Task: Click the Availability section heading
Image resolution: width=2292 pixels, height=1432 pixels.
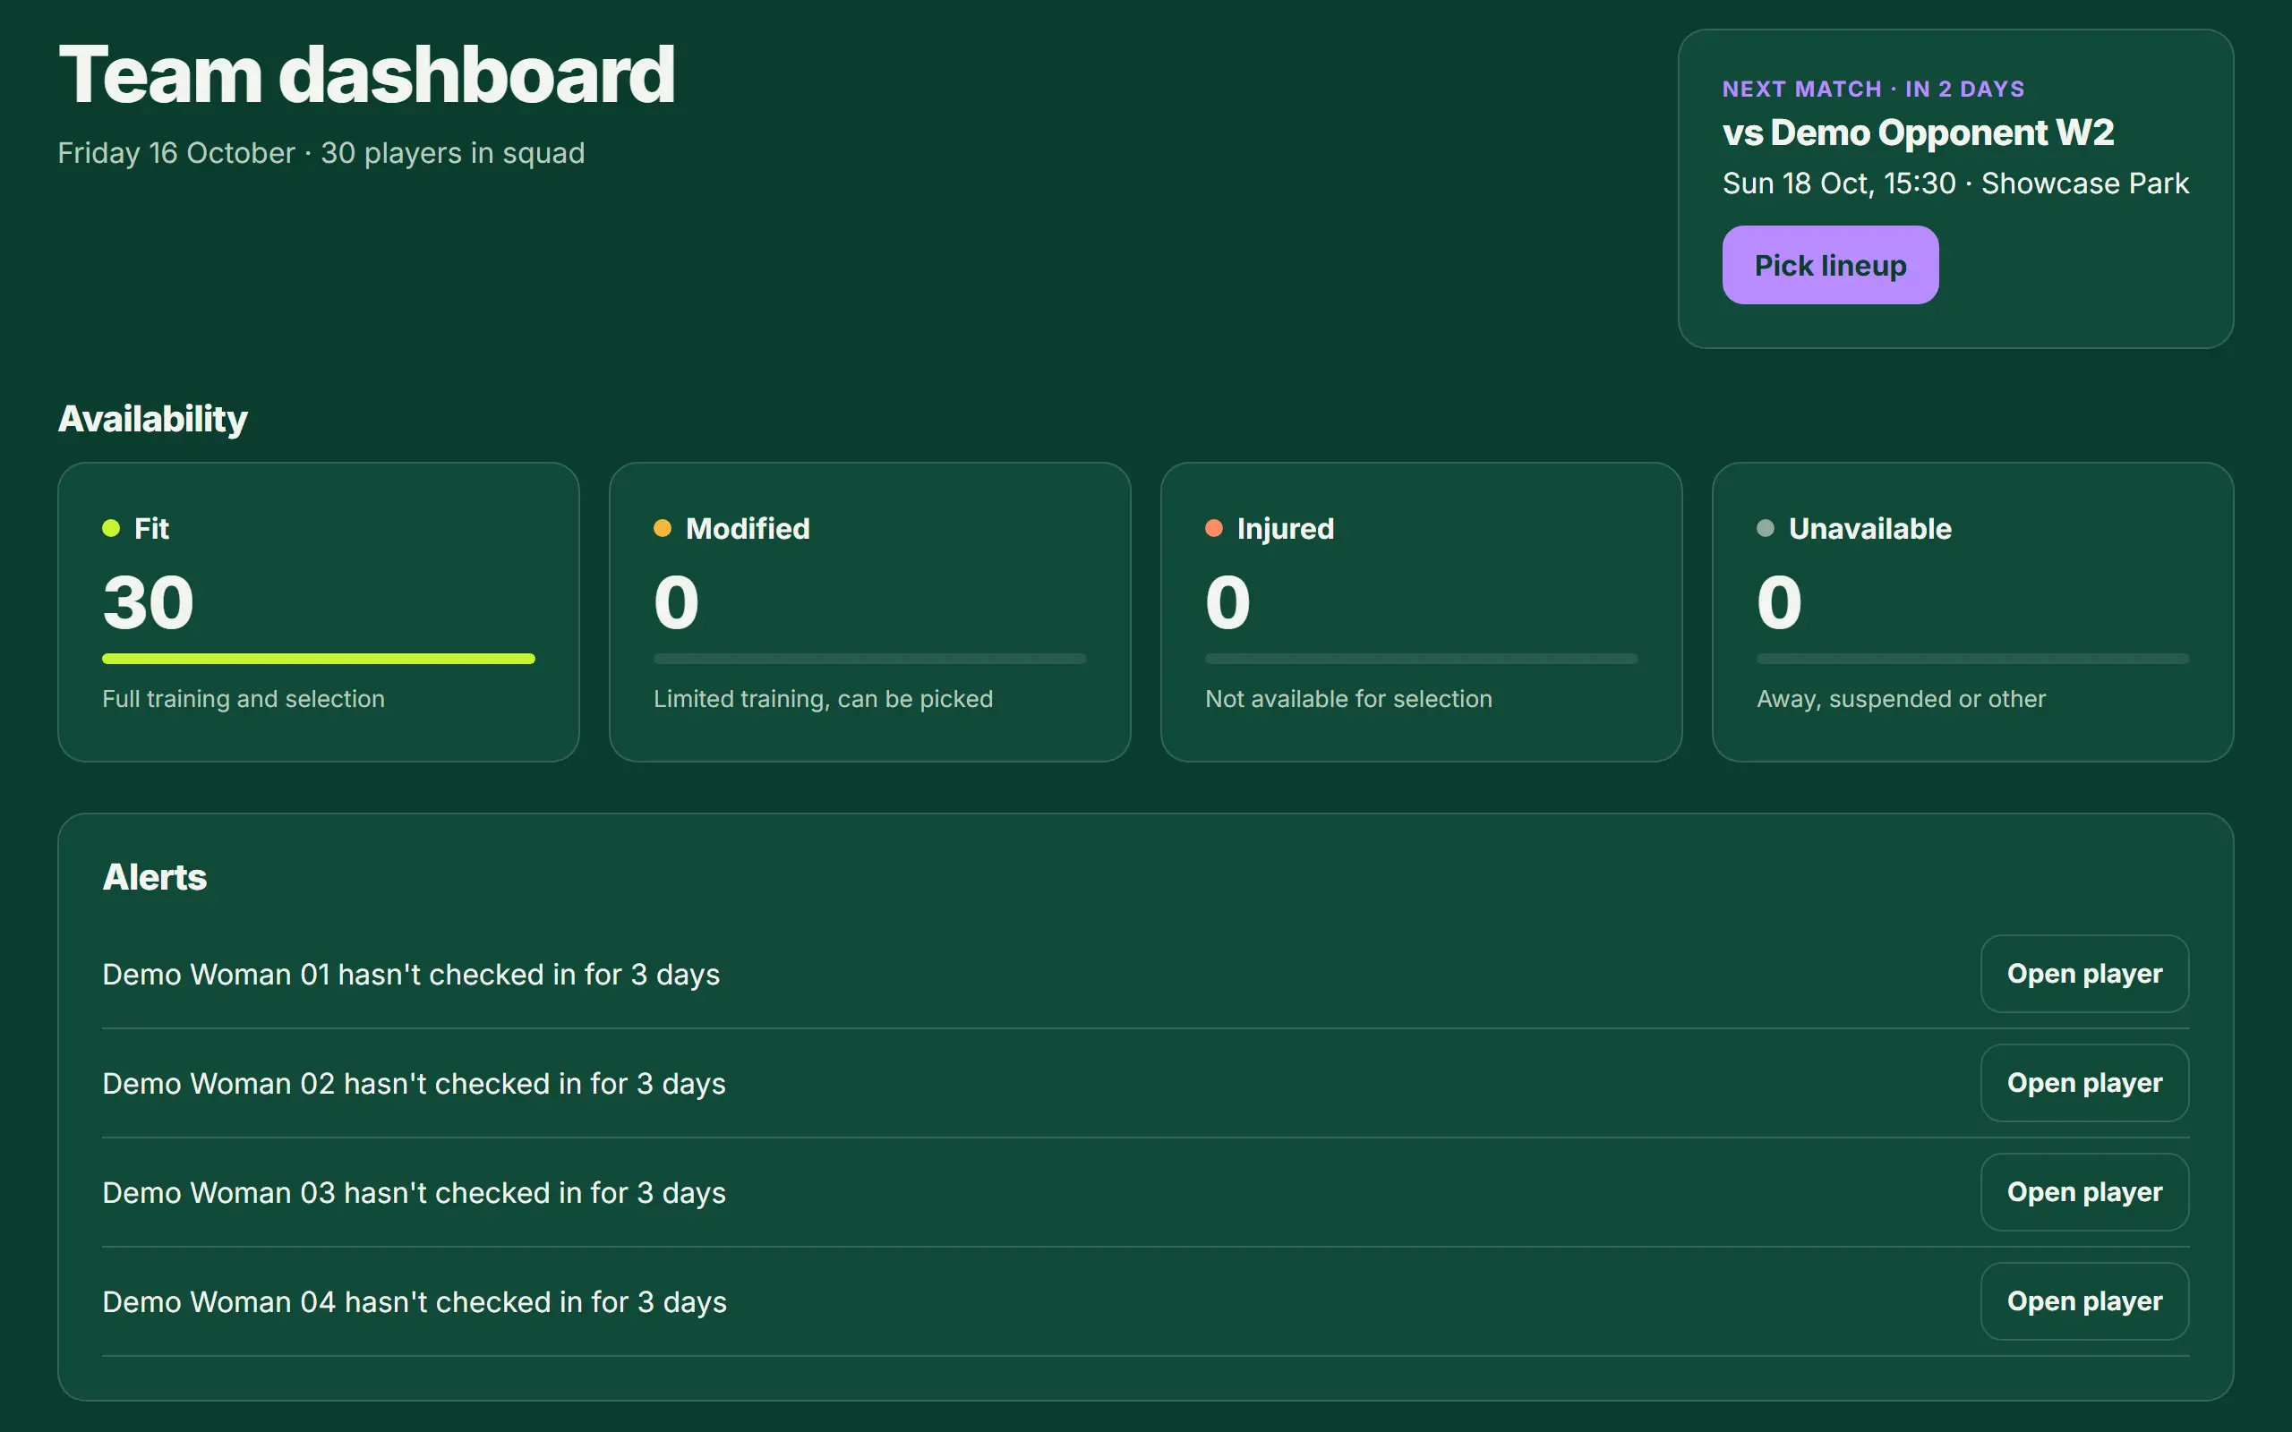Action: pos(152,419)
